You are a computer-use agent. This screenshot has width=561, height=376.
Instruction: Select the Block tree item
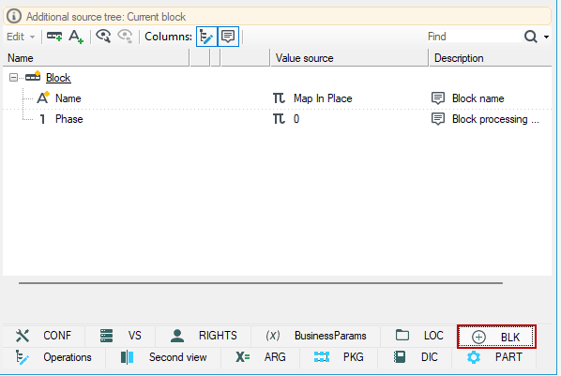click(x=58, y=78)
